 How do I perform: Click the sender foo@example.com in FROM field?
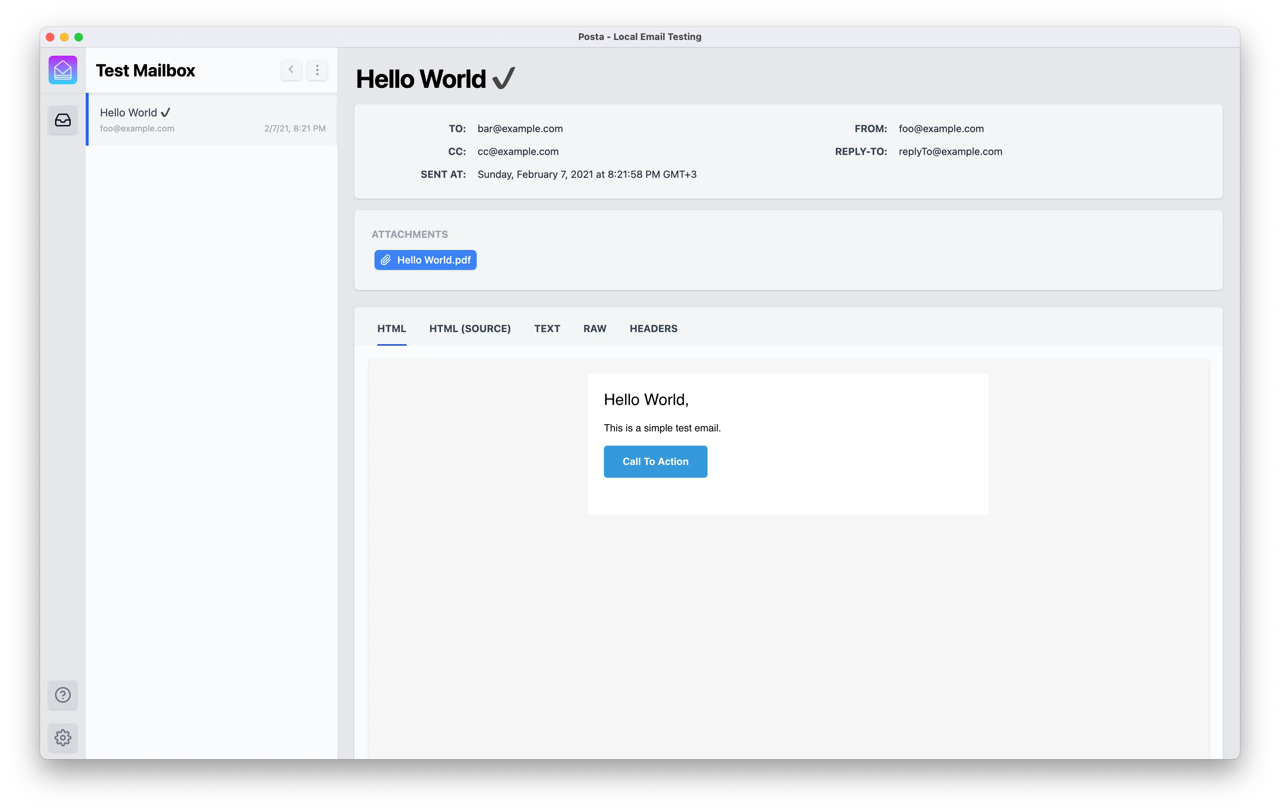[x=941, y=129]
